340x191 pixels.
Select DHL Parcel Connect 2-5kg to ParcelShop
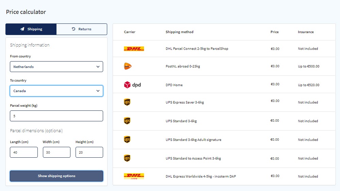[197, 49]
